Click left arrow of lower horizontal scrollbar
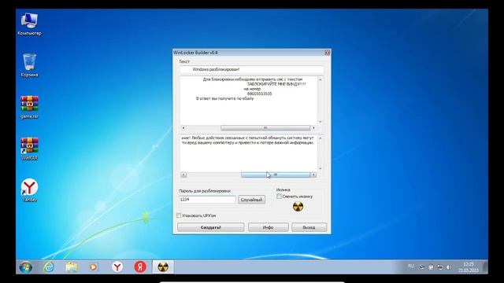Viewport: 504px width, 283px height. tap(183, 175)
